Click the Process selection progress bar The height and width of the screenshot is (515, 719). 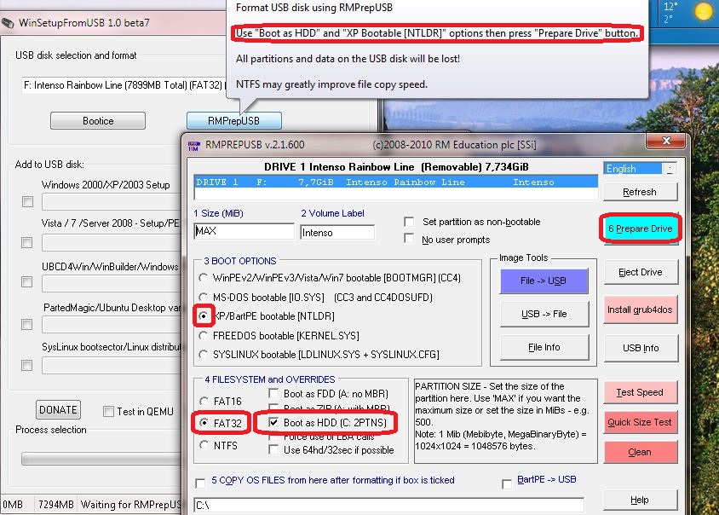101,459
